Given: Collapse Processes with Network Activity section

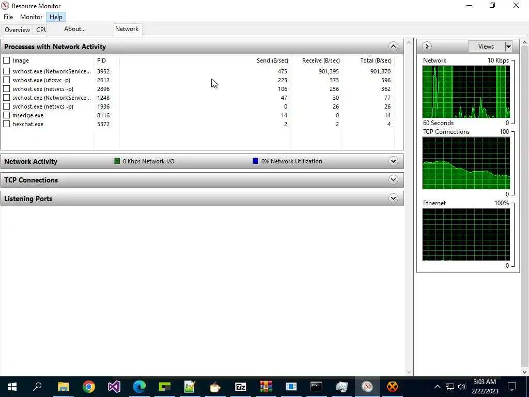Looking at the screenshot, I should click(393, 46).
